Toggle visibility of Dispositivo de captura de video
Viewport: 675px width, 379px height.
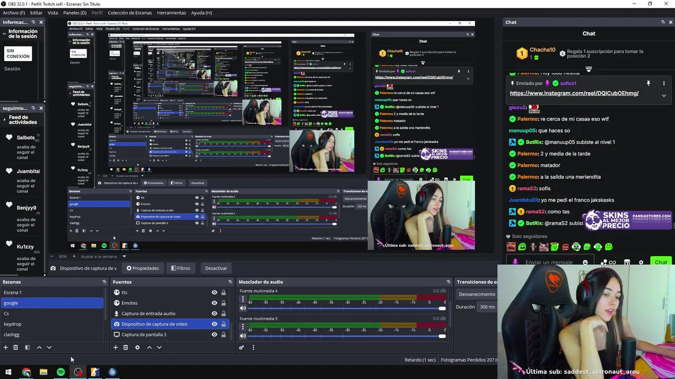coord(214,324)
